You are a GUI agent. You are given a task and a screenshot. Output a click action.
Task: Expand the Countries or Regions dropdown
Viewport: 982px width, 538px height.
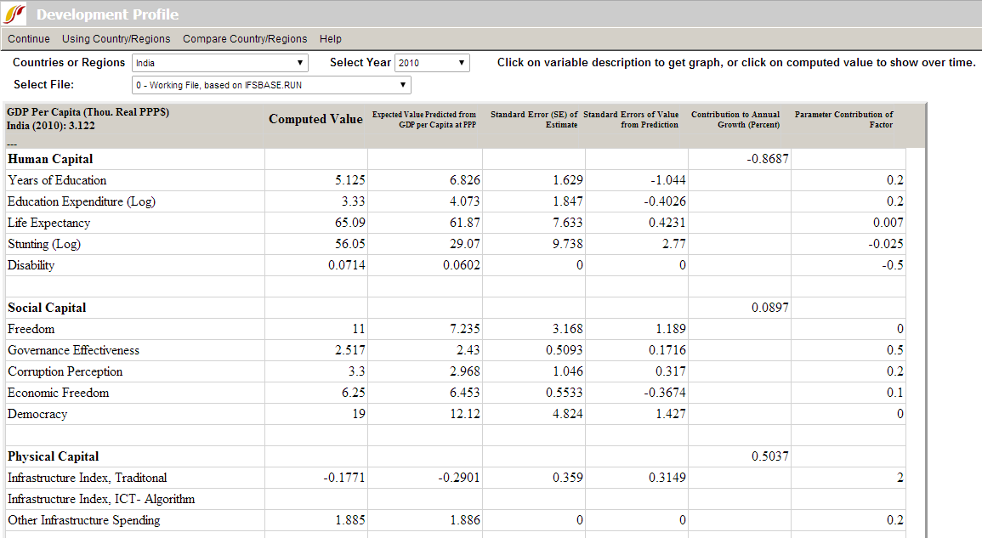pyautogui.click(x=220, y=63)
